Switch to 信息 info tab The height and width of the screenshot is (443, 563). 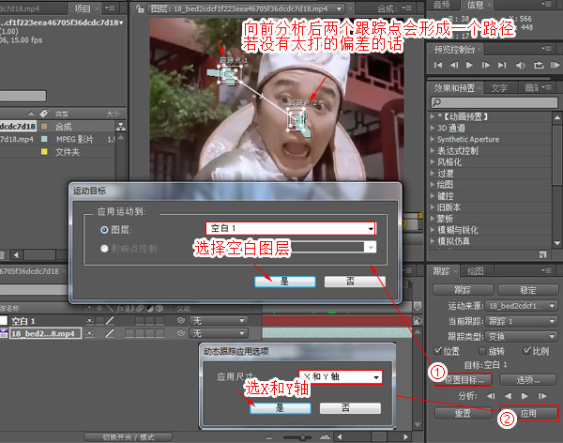point(476,5)
